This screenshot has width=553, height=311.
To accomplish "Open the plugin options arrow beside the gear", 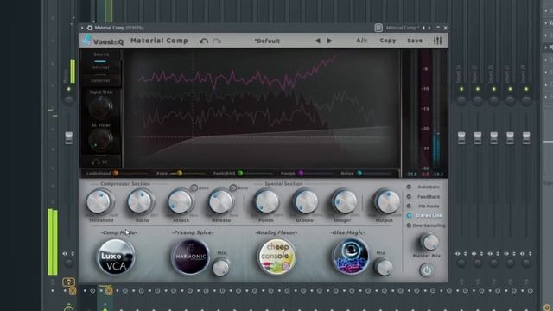I will (82, 28).
